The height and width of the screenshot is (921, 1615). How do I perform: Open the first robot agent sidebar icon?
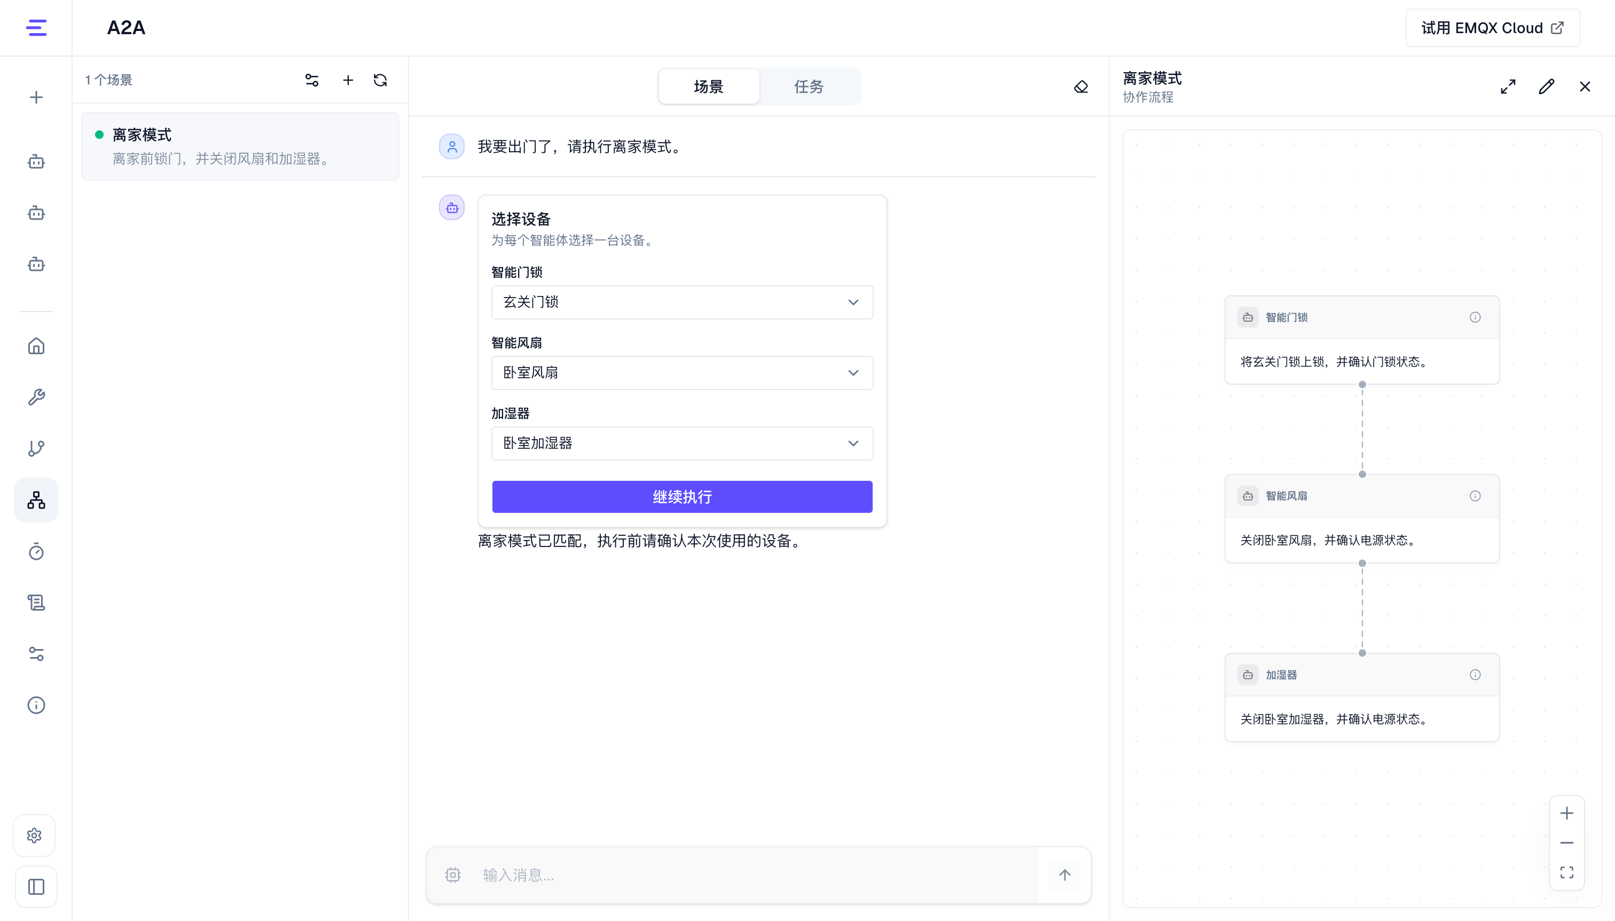[36, 162]
